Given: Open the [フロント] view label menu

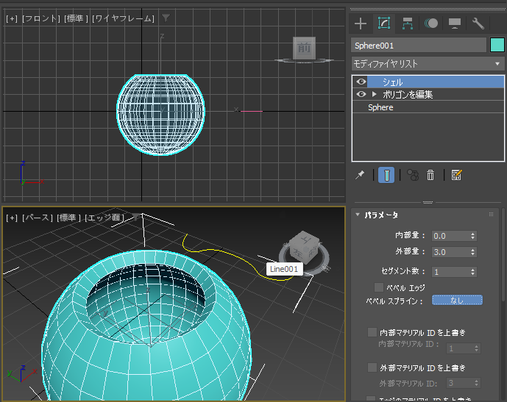Looking at the screenshot, I should (41, 18).
